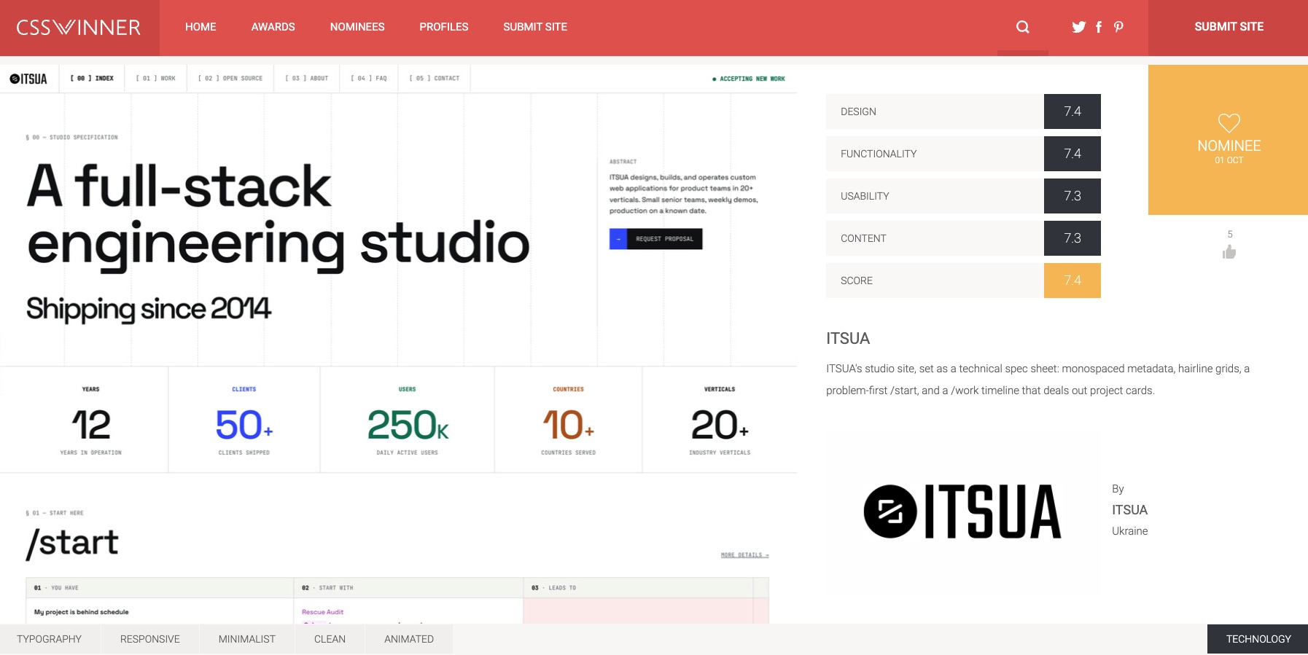Click the ITSUA website preview screenshot

pos(398,344)
